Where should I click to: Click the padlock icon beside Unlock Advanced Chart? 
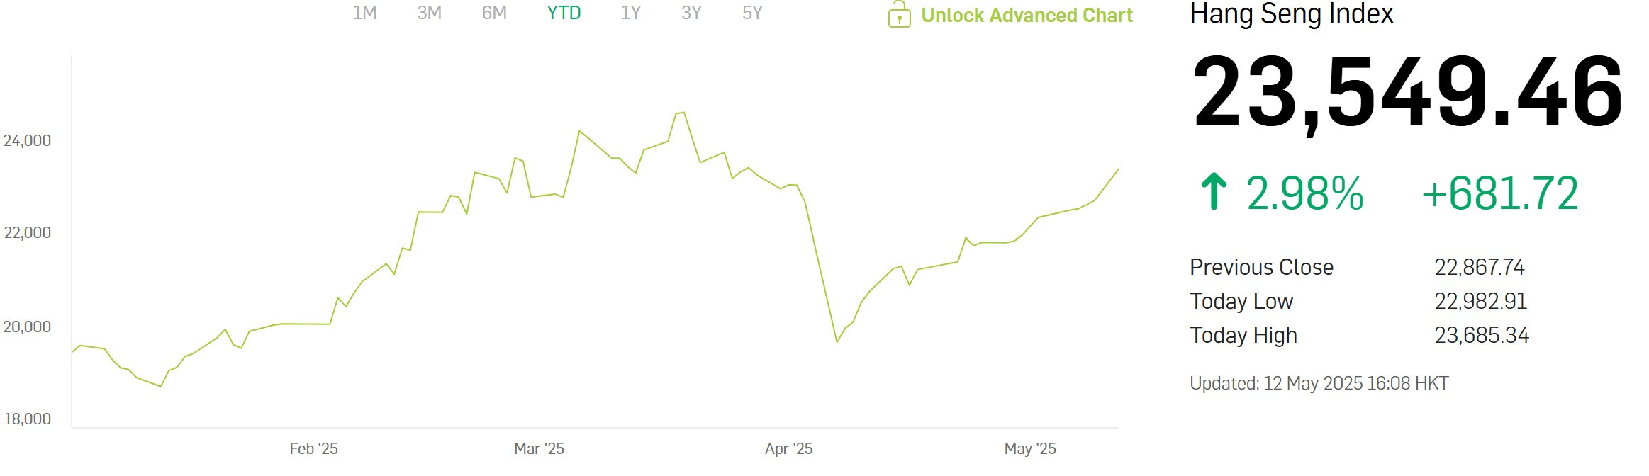click(899, 14)
